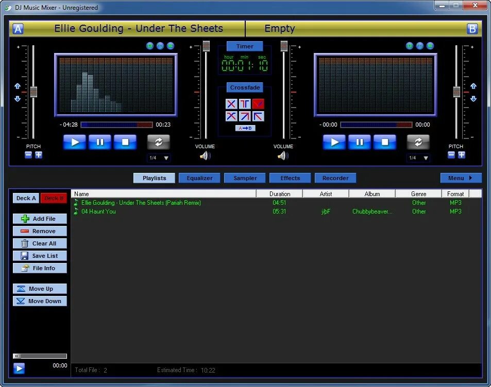
Task: Click Deck B pitch slider handle
Action: pos(457,92)
